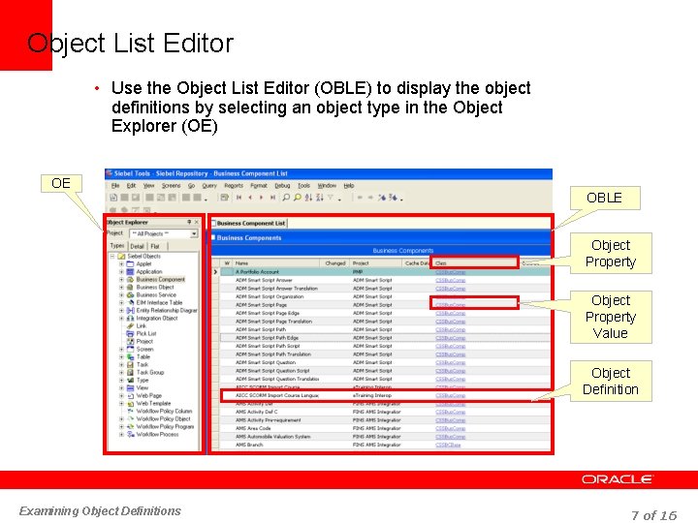Click the Pick List tree icon
The image size is (698, 523).
point(130,333)
